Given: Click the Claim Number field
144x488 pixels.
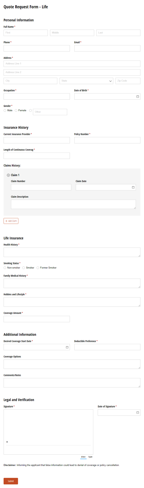Looking at the screenshot, I should [41, 187].
